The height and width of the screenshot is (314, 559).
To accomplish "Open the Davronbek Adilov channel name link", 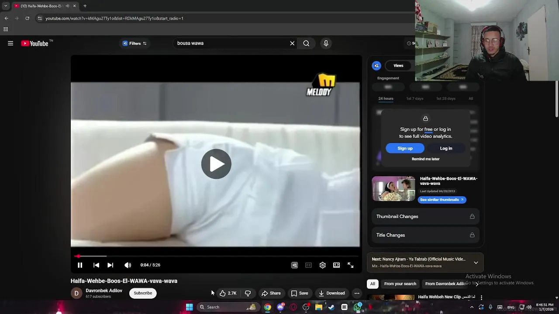I will (x=104, y=290).
